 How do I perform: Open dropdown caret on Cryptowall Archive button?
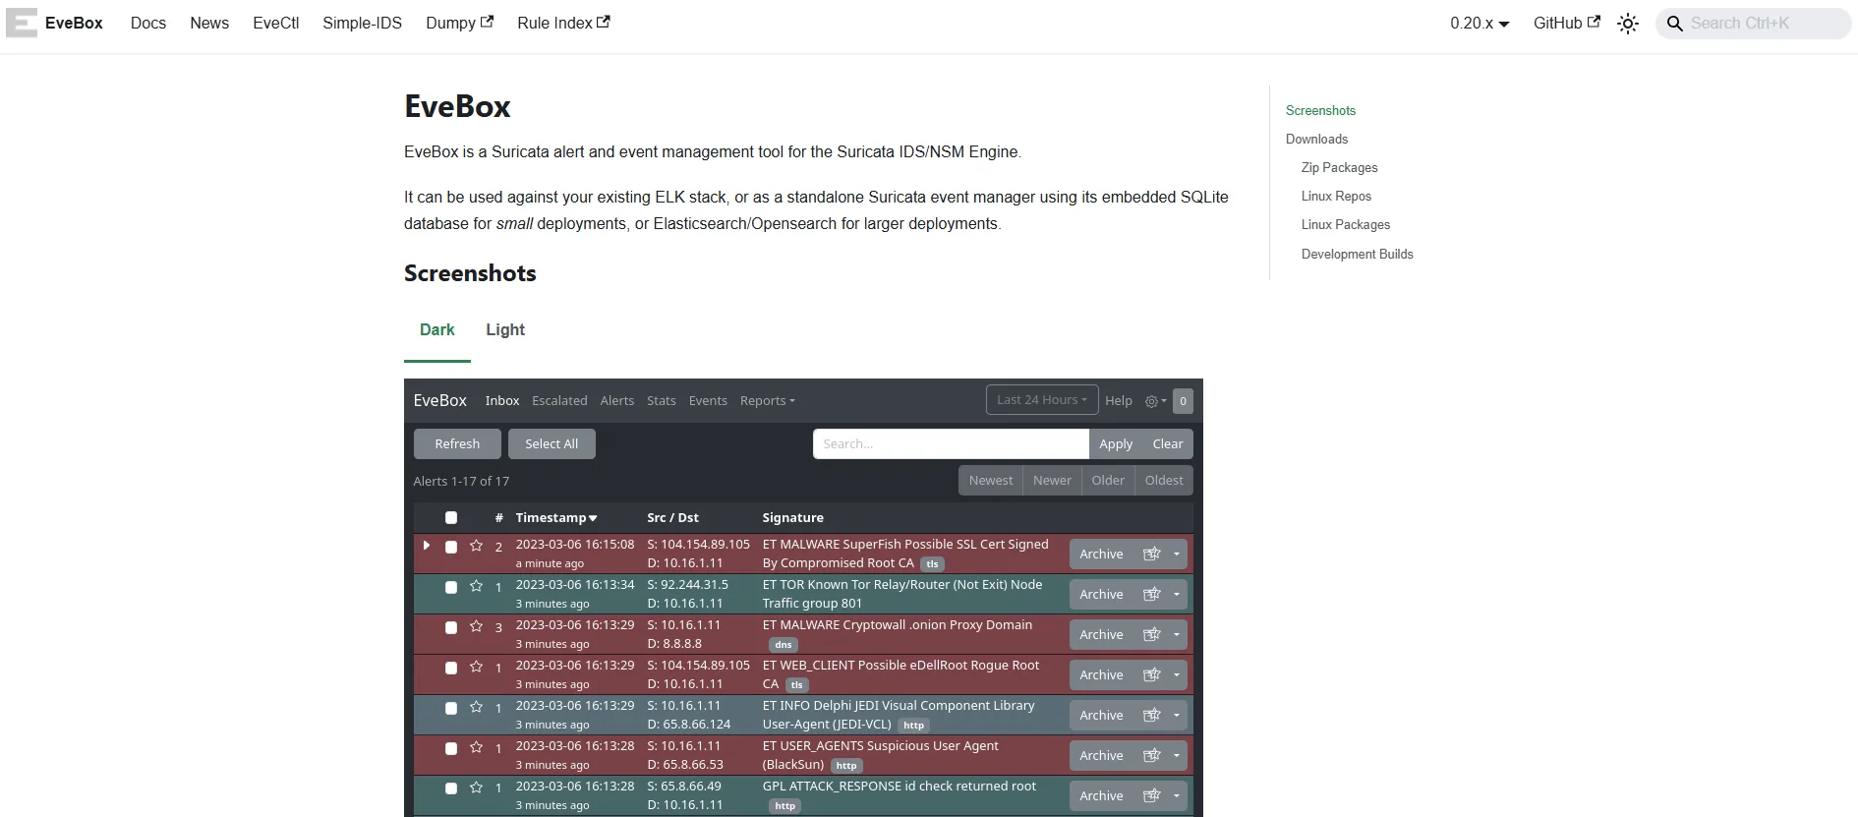(1177, 634)
